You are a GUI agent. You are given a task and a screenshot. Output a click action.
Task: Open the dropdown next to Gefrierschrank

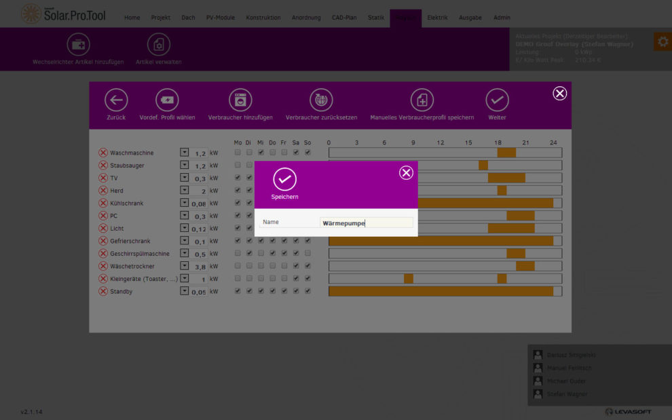pos(184,241)
